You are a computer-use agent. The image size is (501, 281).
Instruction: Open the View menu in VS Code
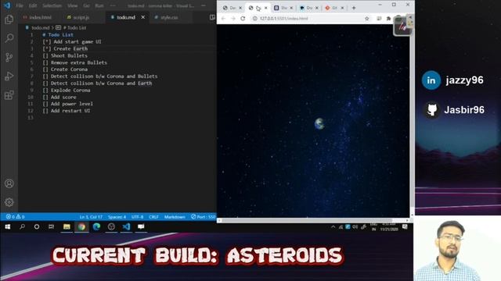tap(73, 5)
